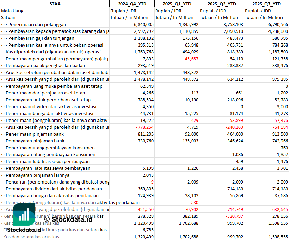Select red value -778,264 in 2024_Q4_YTD

(145, 127)
